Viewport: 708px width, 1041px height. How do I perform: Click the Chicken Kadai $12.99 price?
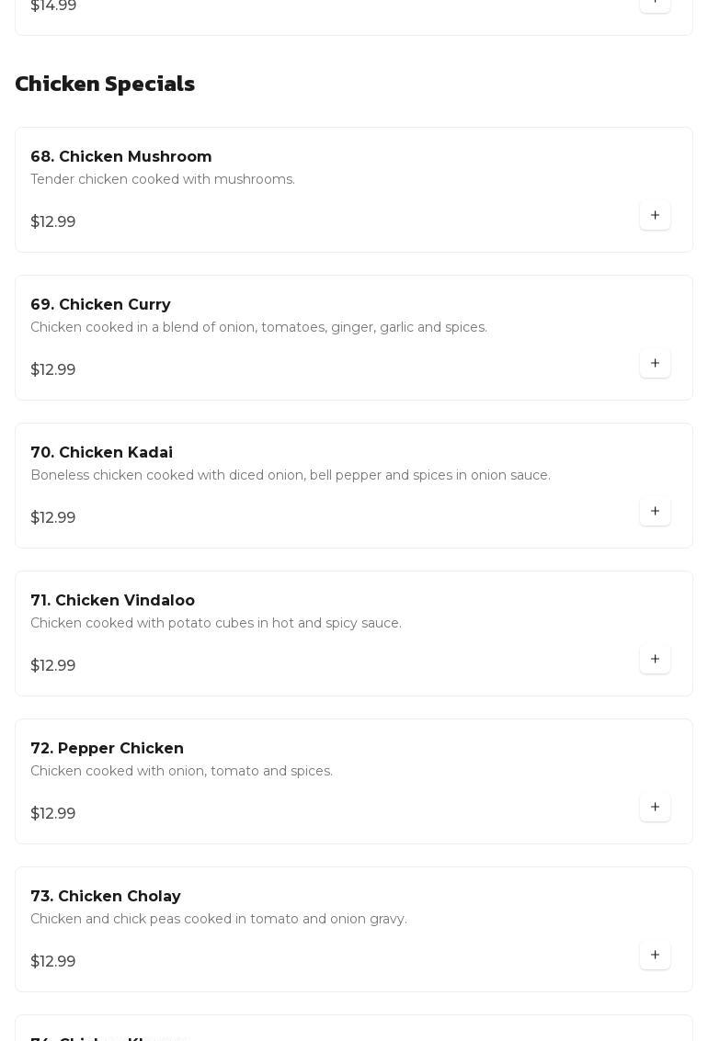tap(53, 518)
